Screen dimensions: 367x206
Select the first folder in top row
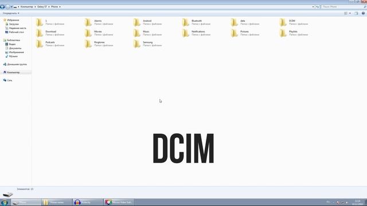[50, 22]
